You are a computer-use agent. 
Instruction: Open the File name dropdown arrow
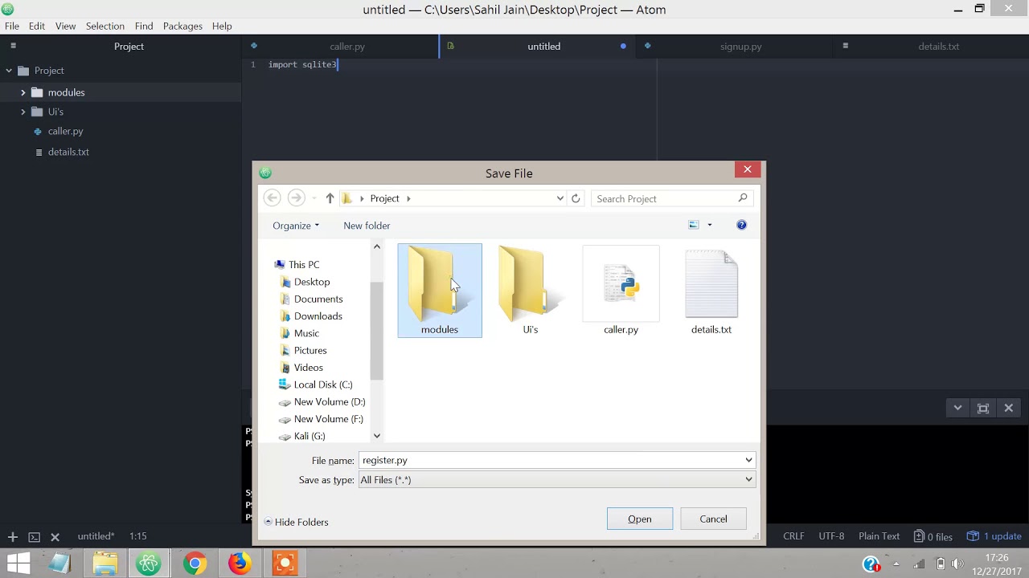point(748,460)
